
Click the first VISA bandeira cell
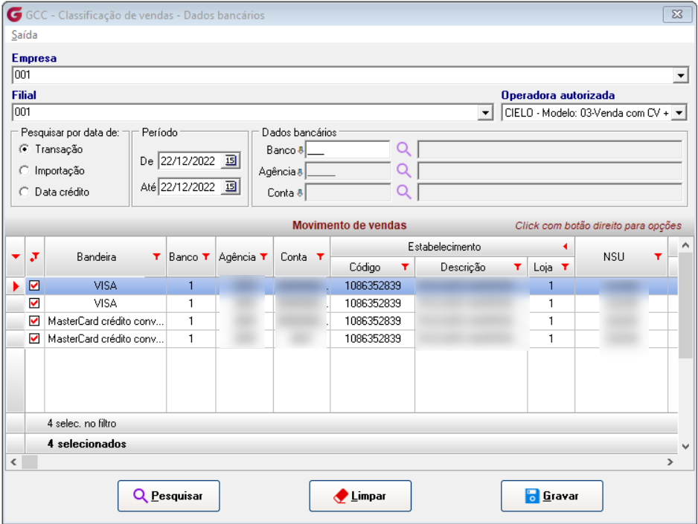click(106, 285)
